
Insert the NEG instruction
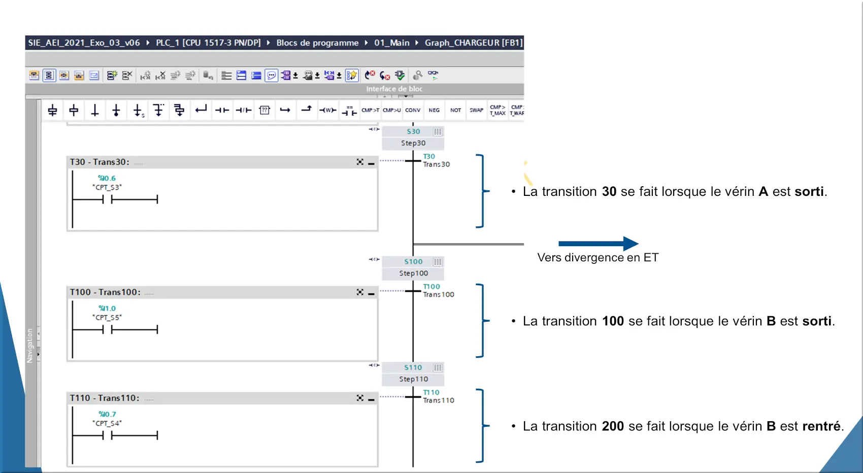(434, 110)
